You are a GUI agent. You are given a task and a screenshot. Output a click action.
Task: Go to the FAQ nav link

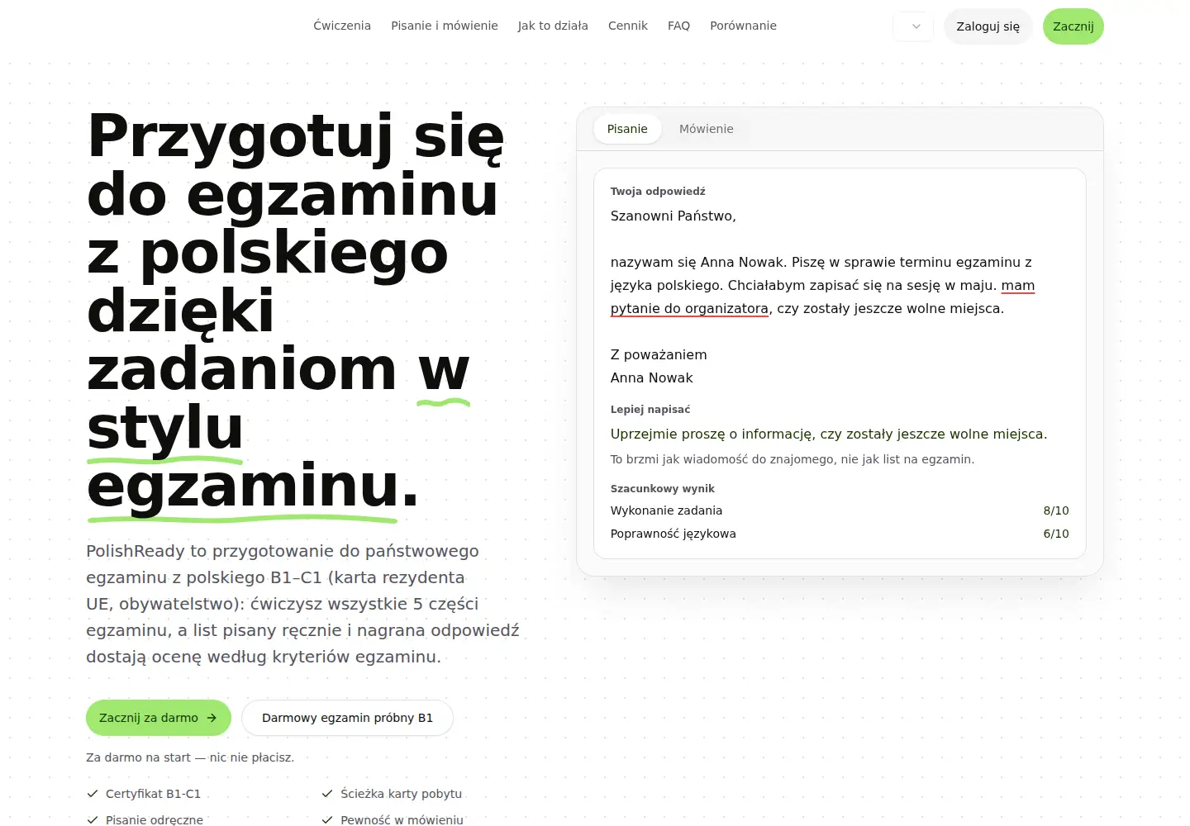(x=678, y=26)
